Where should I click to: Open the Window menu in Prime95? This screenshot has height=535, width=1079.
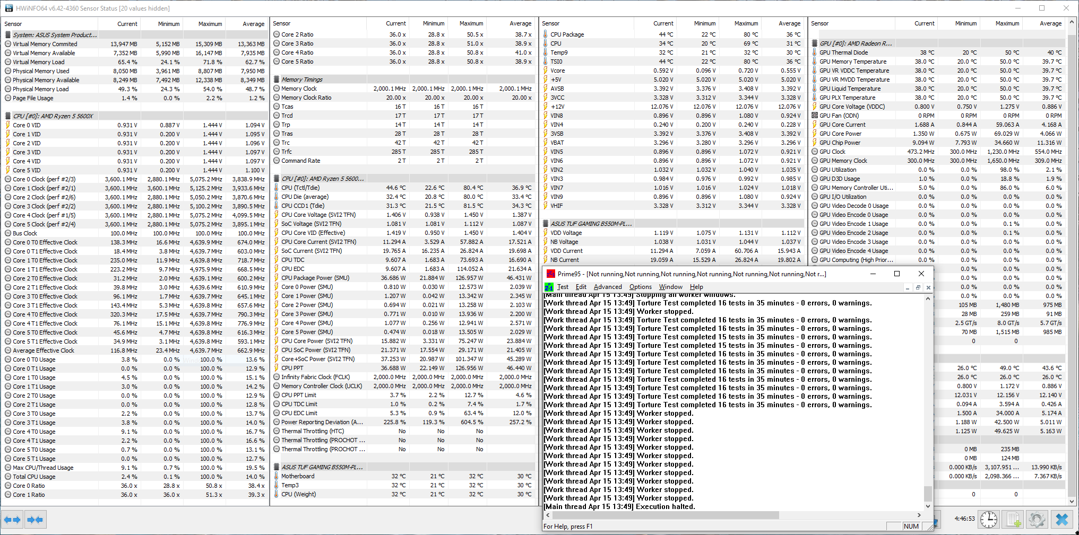point(671,287)
